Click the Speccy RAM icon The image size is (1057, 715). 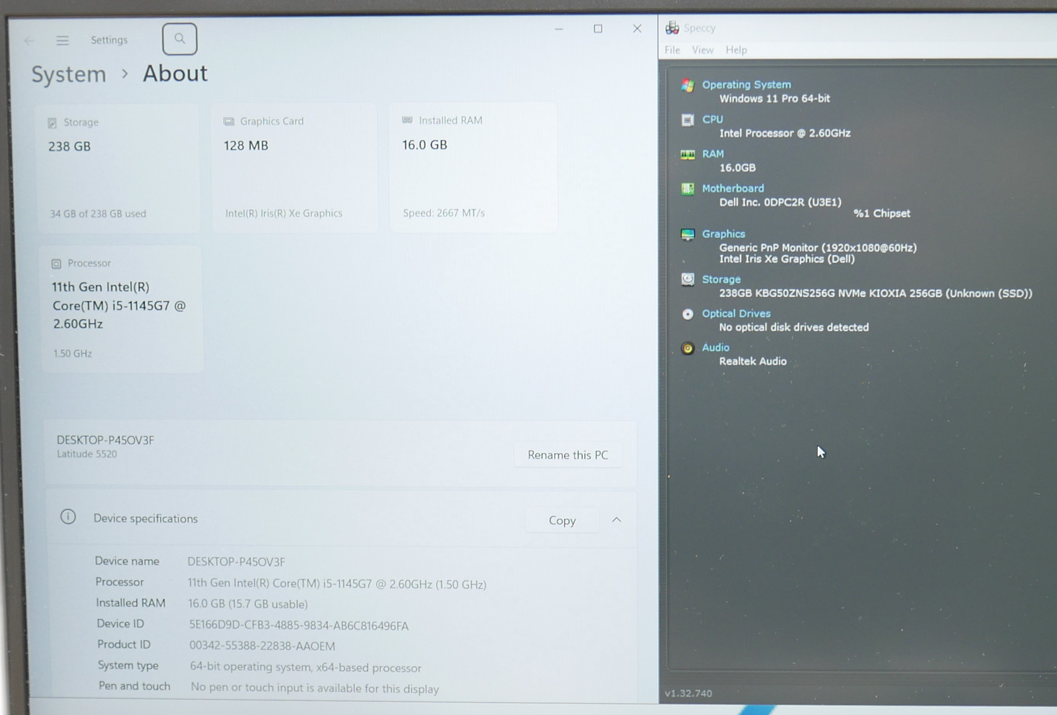687,154
